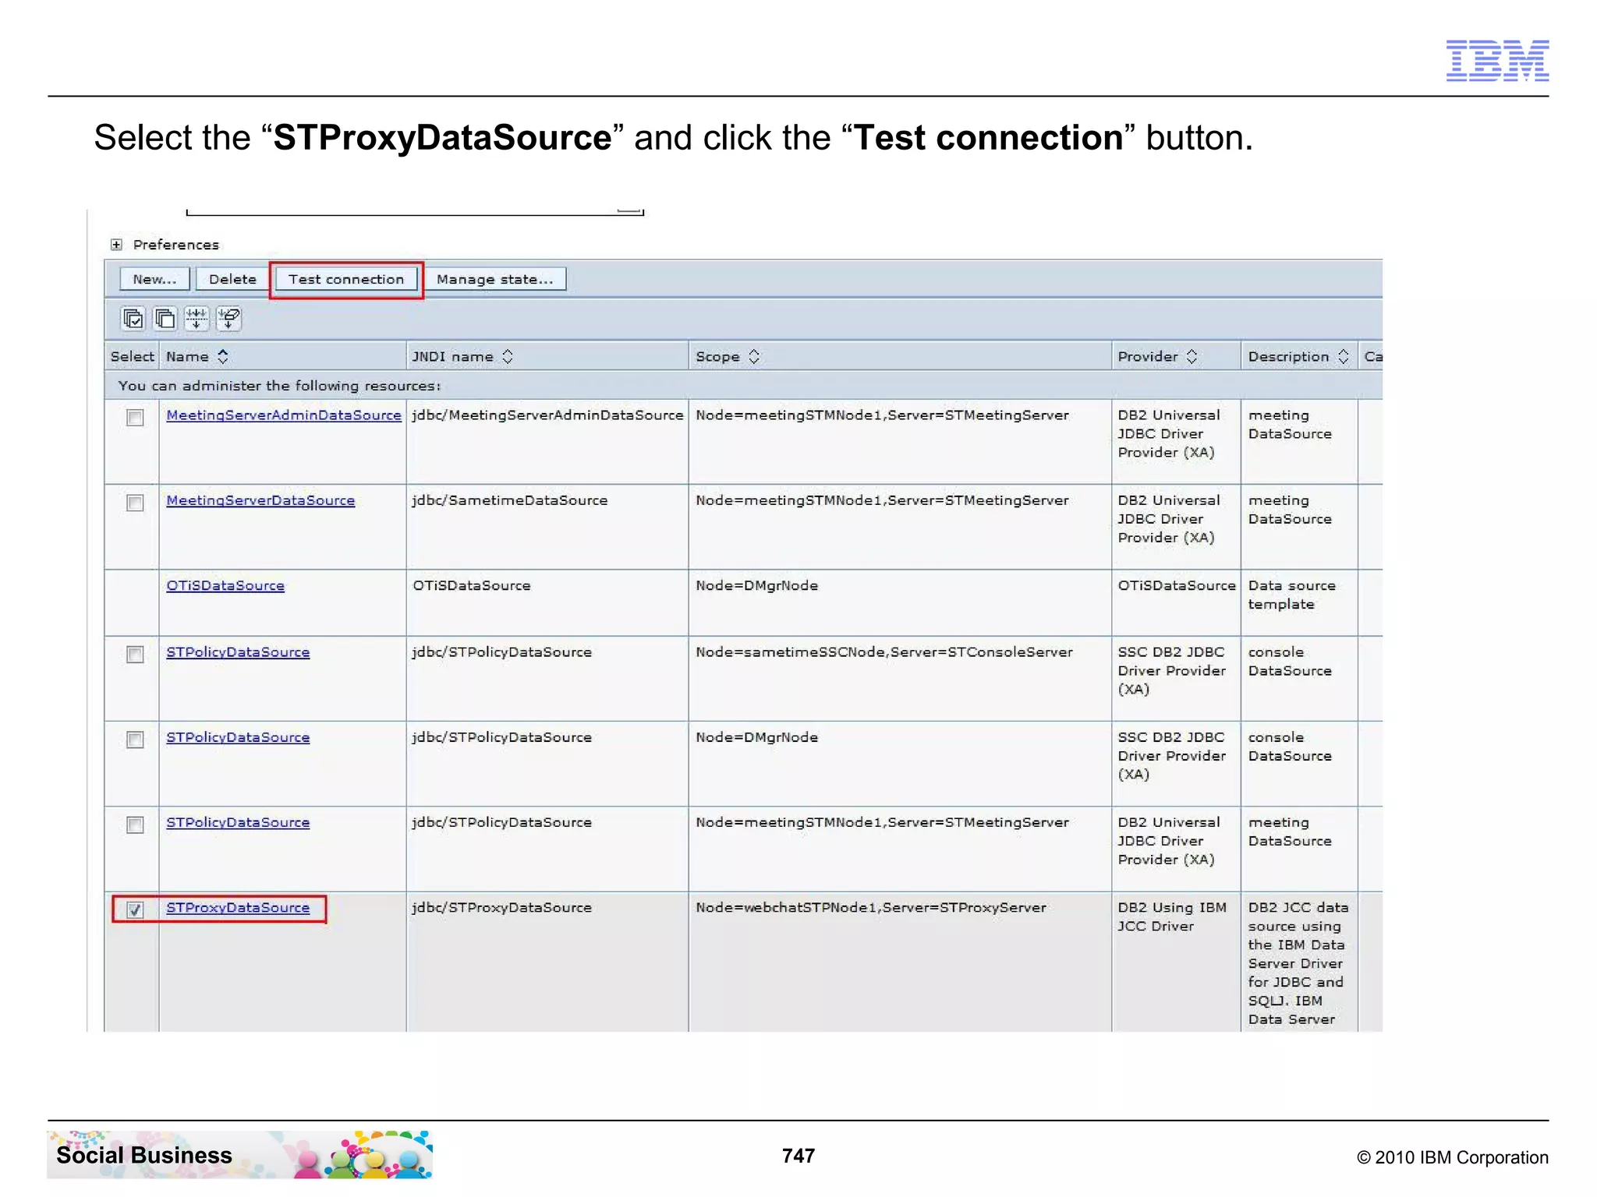Click the Delete button
Image resolution: width=1597 pixels, height=1197 pixels.
tap(232, 279)
